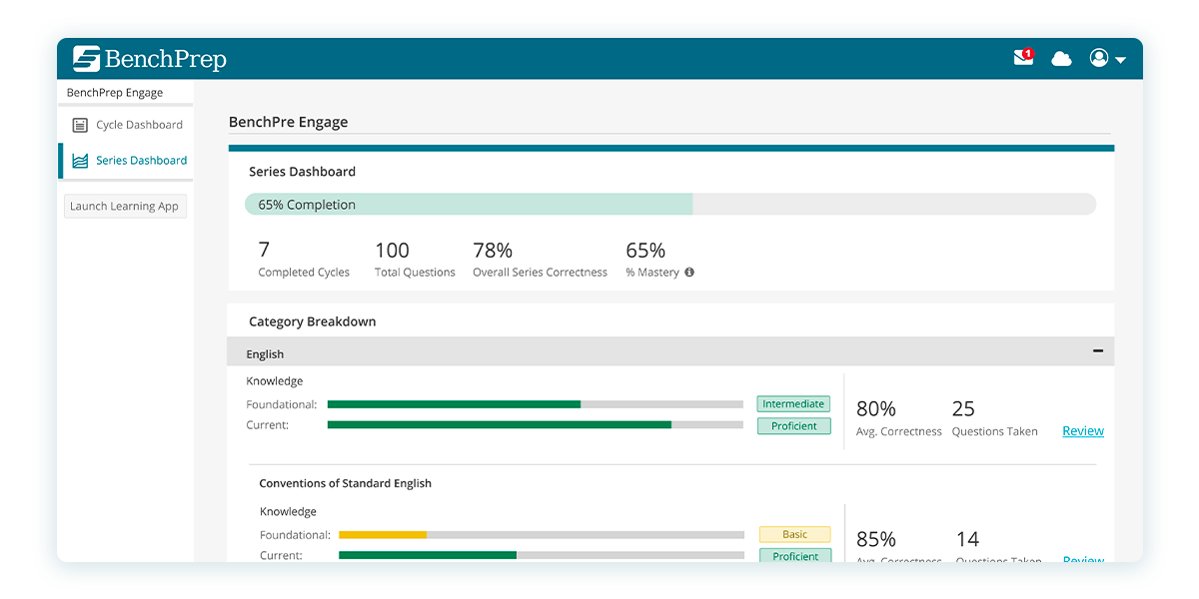Click the info icon beside % Mastery

tap(689, 273)
